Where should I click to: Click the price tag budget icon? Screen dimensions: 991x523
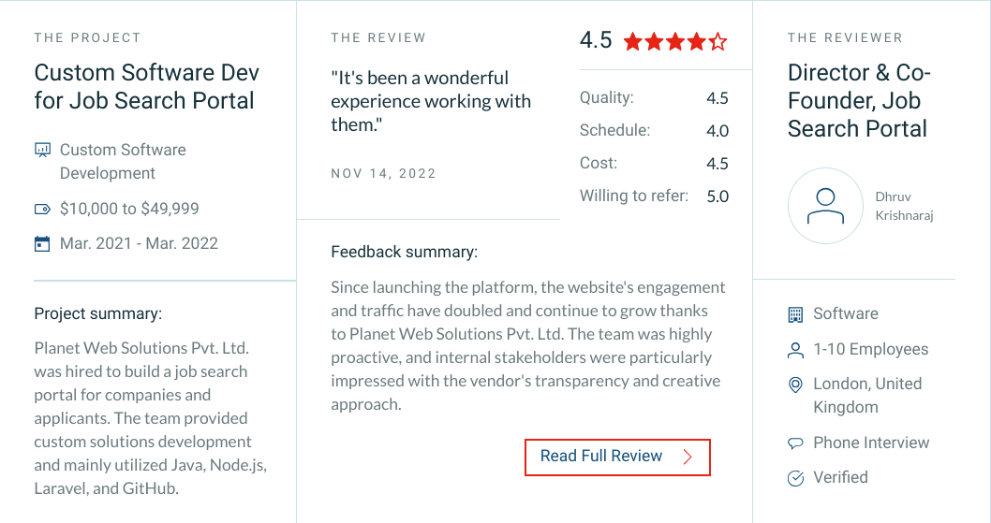coord(42,209)
